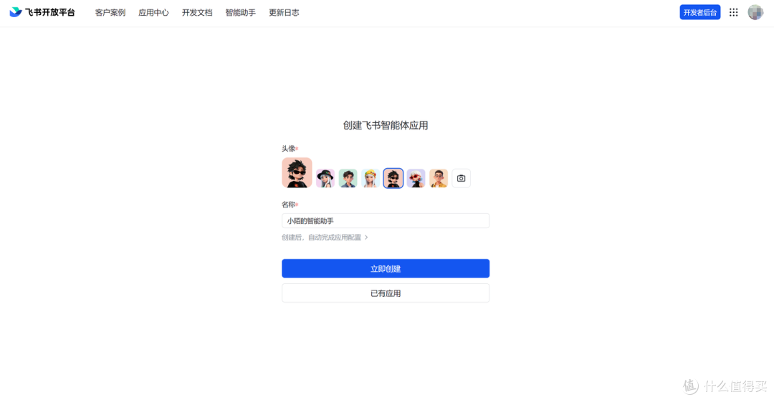Click the large avatar preview with sunglasses
Screen dimensions: 774x402
(x=297, y=172)
